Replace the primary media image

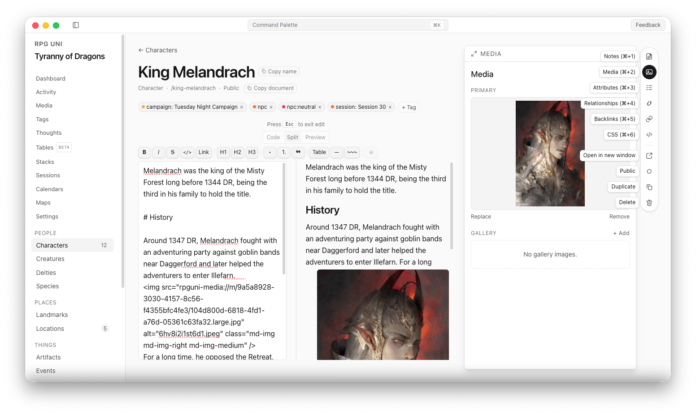click(x=481, y=217)
